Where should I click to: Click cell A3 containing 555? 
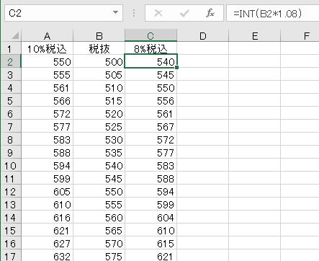point(47,75)
